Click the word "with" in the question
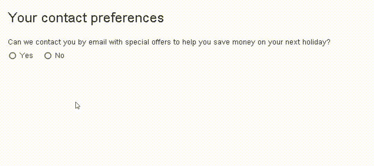 tap(116, 42)
